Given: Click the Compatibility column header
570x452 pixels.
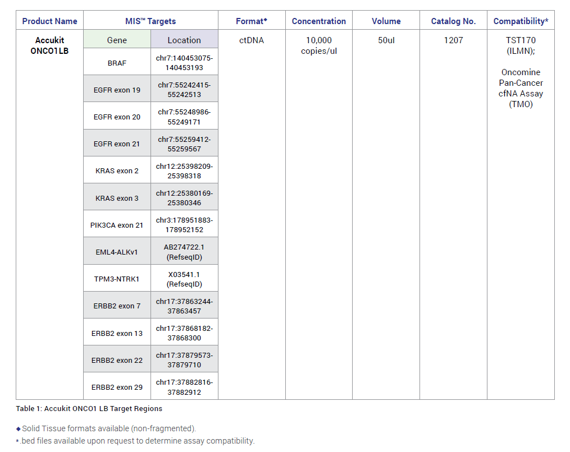Looking at the screenshot, I should click(x=521, y=21).
